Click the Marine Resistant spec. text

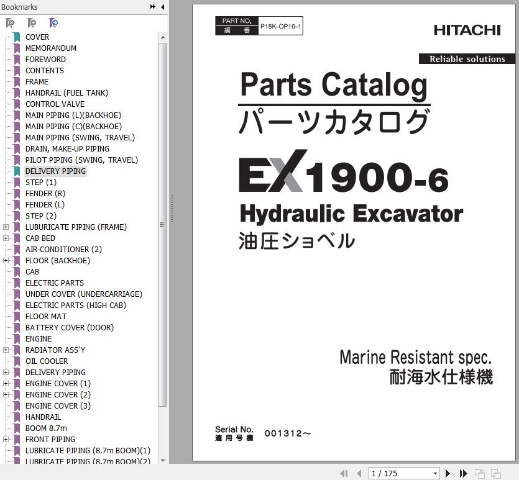pos(415,358)
